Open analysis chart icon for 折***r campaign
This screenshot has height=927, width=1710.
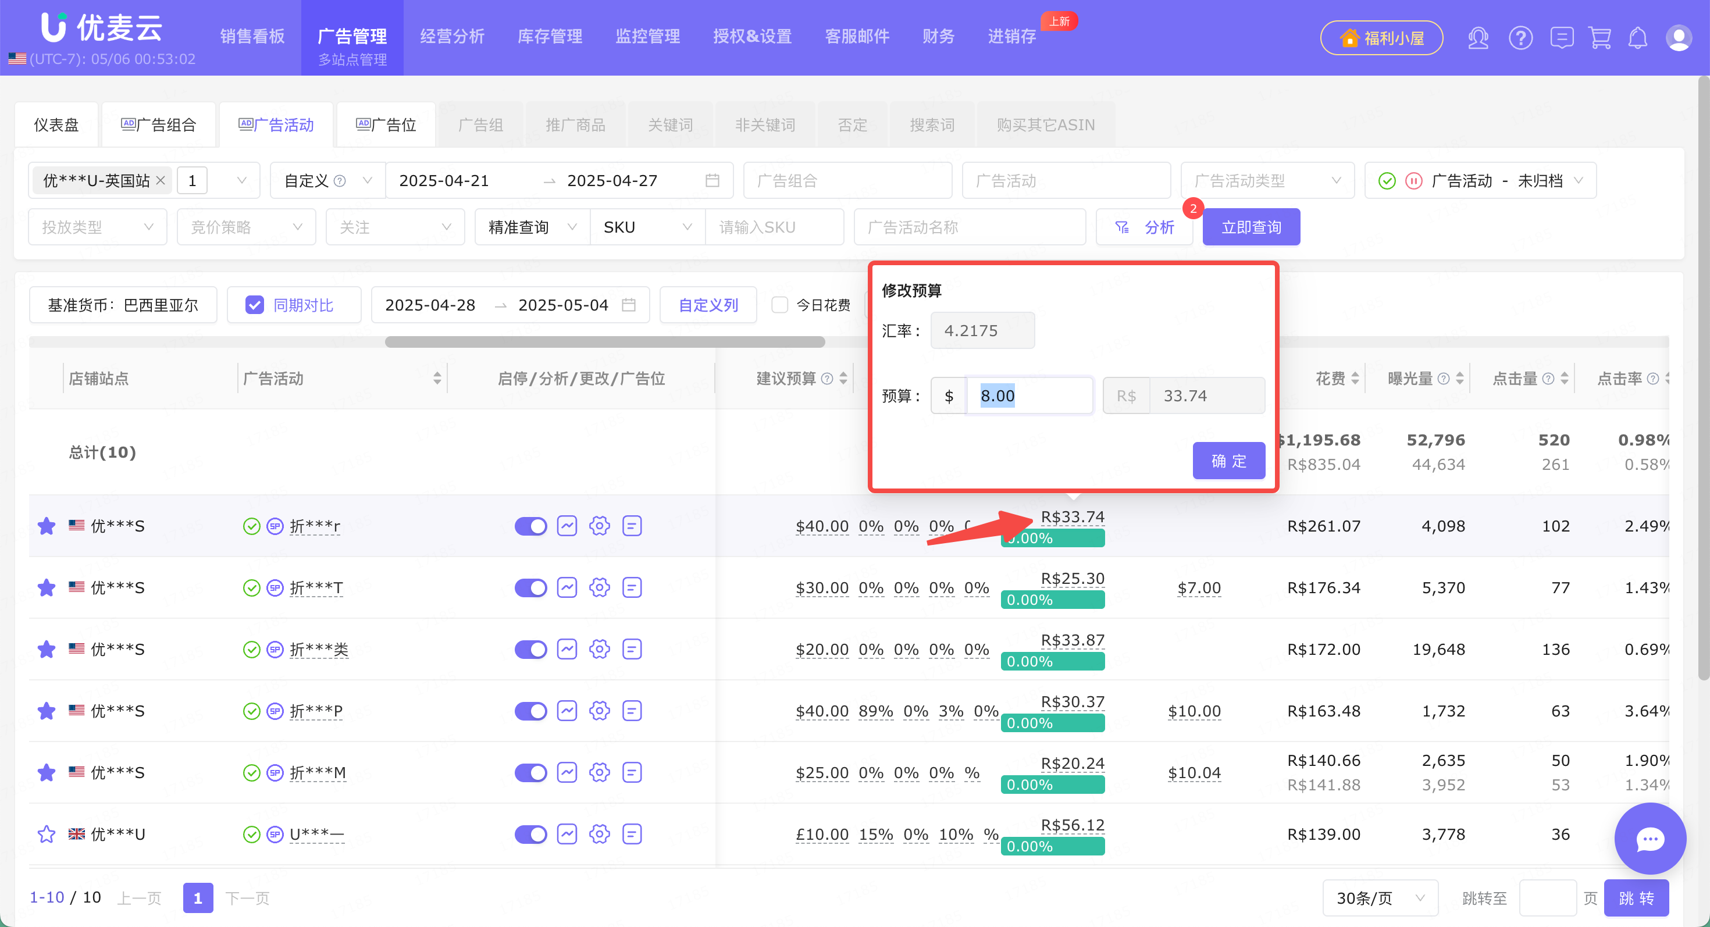click(567, 526)
